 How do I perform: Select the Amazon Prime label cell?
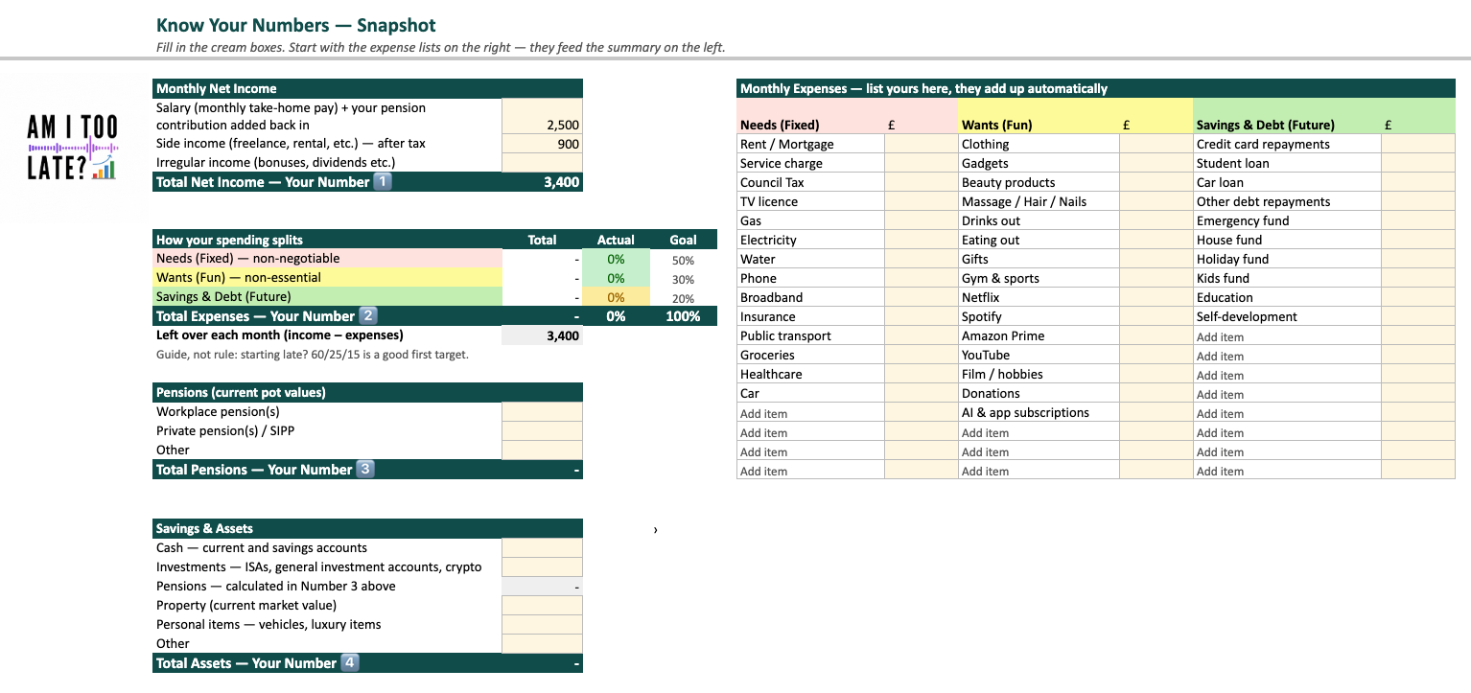[1039, 335]
